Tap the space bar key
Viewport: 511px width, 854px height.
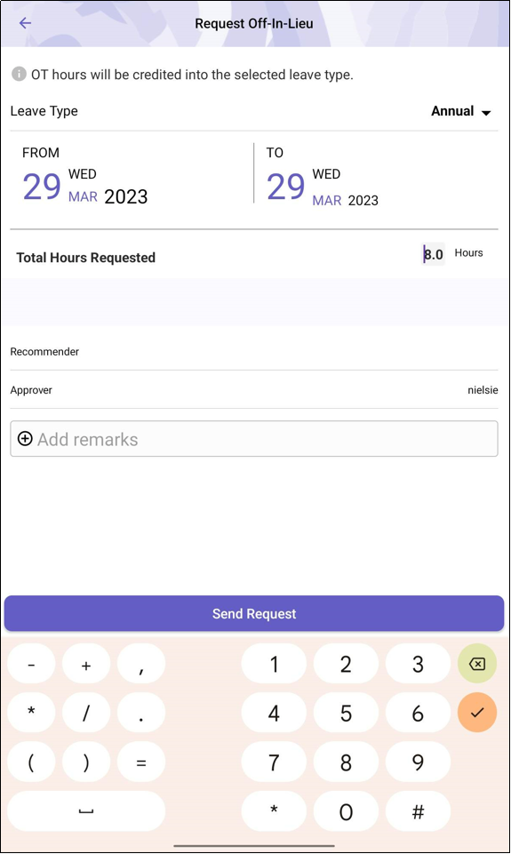pos(86,811)
